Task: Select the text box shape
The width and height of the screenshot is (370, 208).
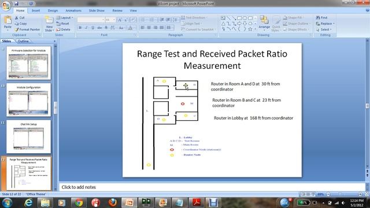Action: coord(223,18)
